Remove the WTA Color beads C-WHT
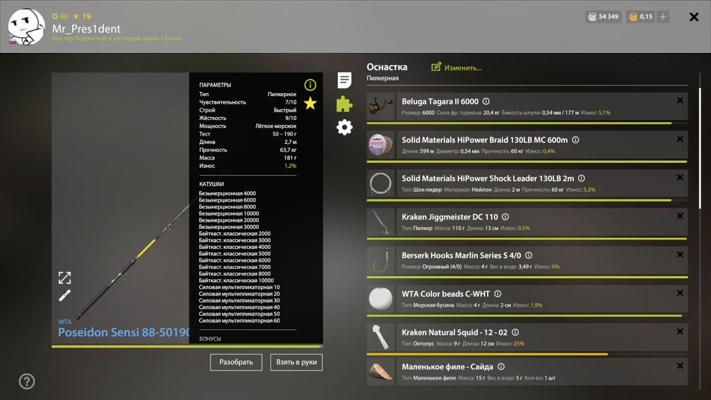The height and width of the screenshot is (400, 711). (680, 293)
